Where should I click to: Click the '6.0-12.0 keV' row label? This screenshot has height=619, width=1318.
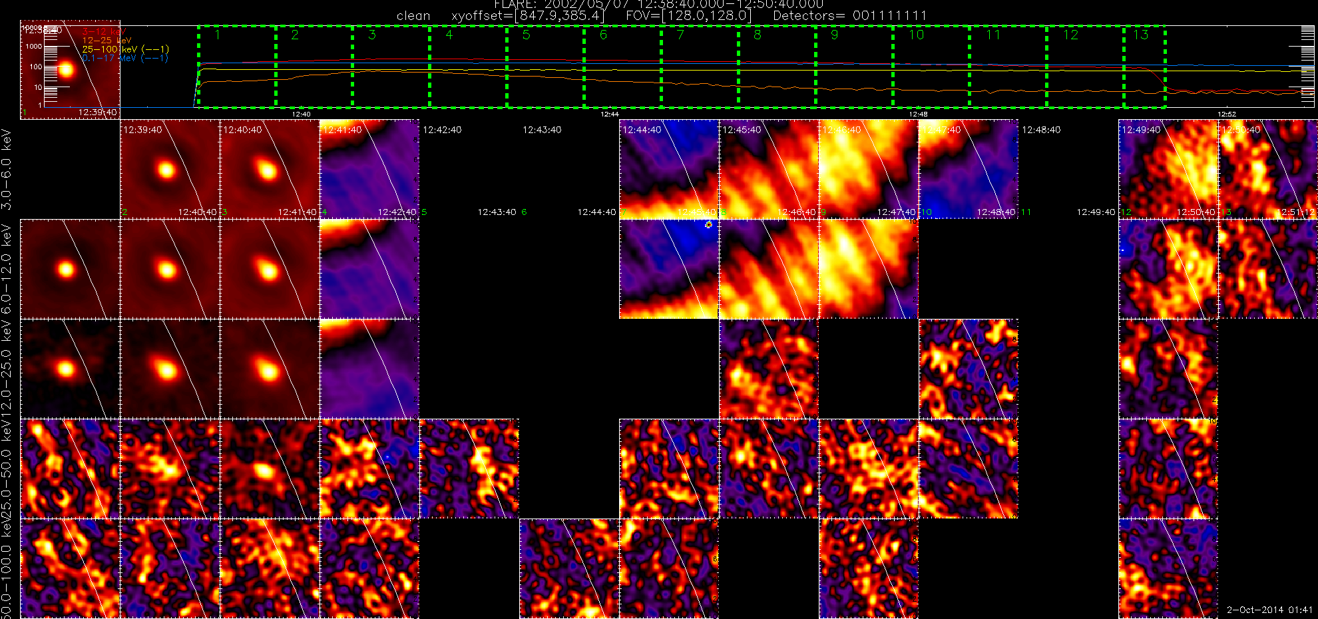point(7,269)
